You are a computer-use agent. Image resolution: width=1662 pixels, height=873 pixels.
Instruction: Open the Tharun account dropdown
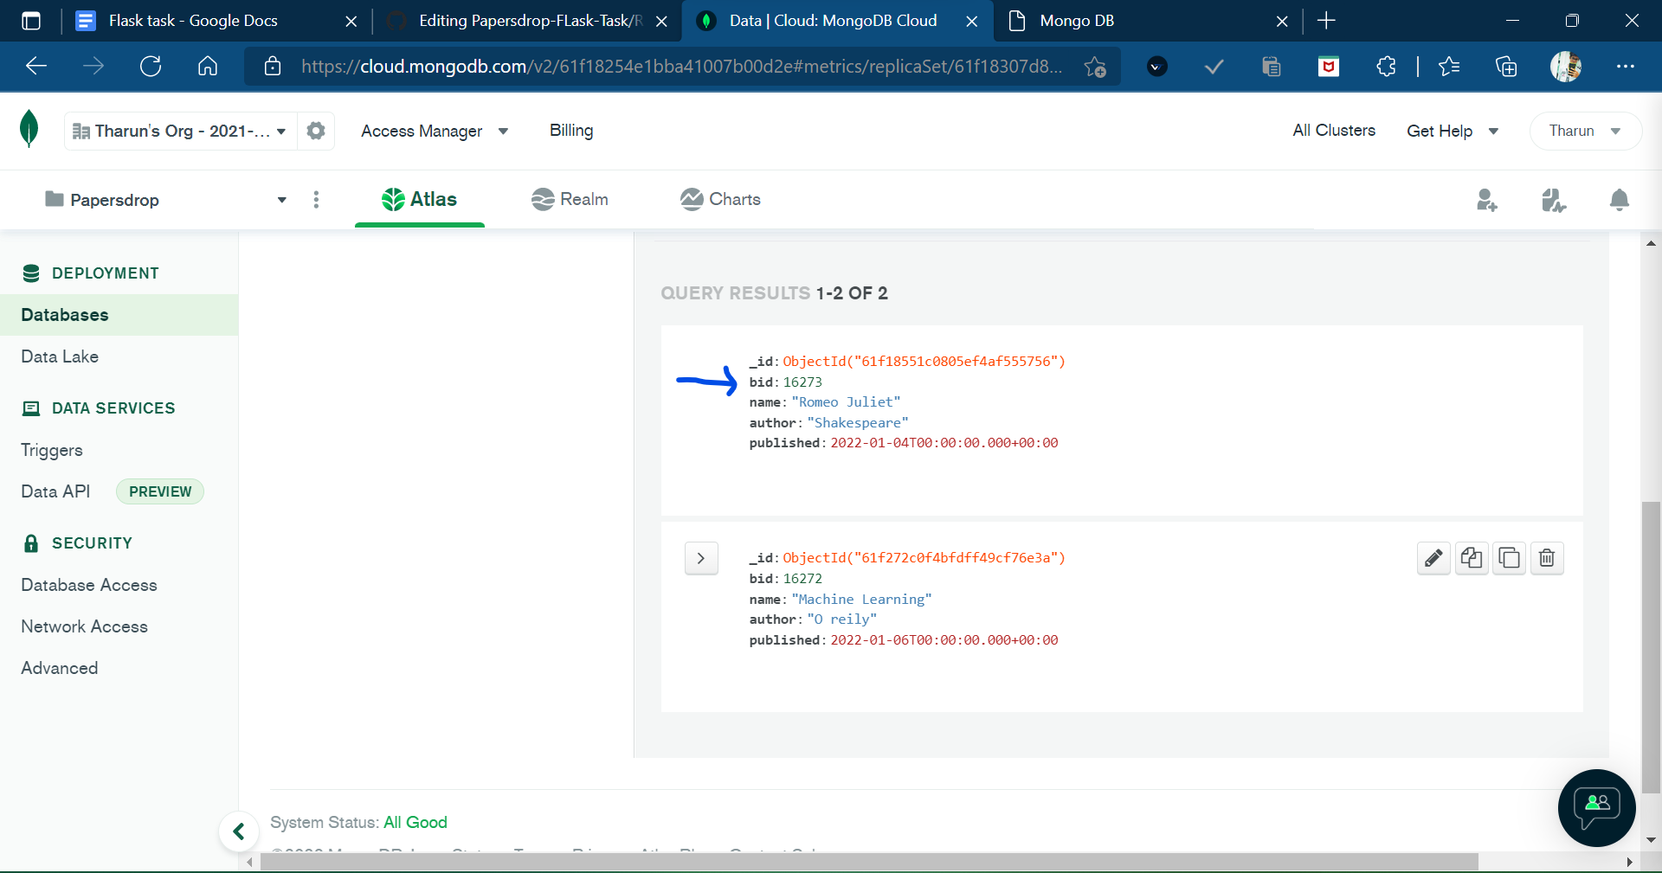(1583, 131)
